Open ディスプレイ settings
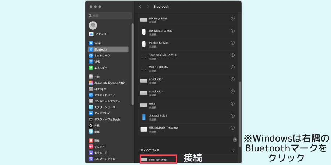The image size is (331, 165). coord(108,113)
